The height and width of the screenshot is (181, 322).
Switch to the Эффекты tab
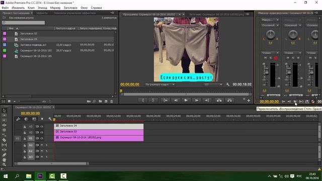tap(42, 13)
